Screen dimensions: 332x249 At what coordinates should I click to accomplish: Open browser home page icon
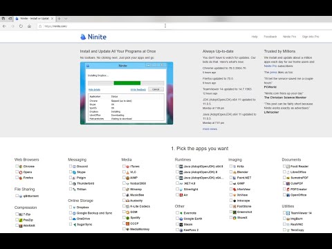pos(29,26)
